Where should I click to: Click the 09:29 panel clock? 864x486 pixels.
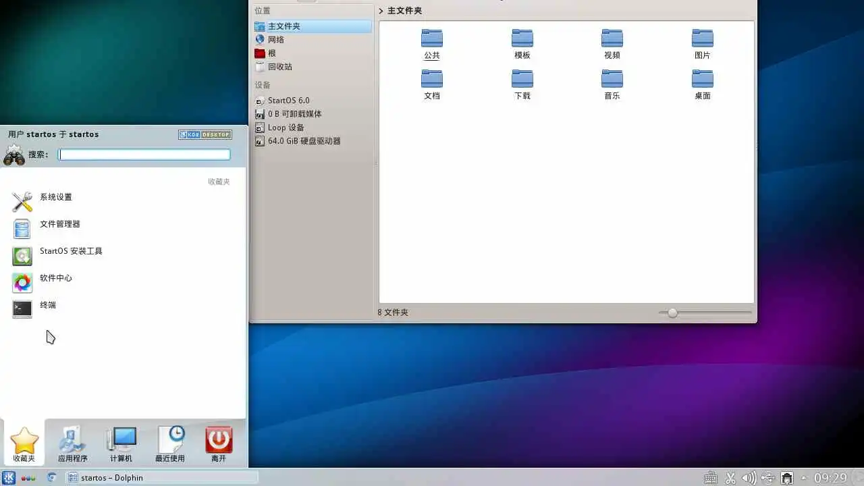click(x=830, y=478)
